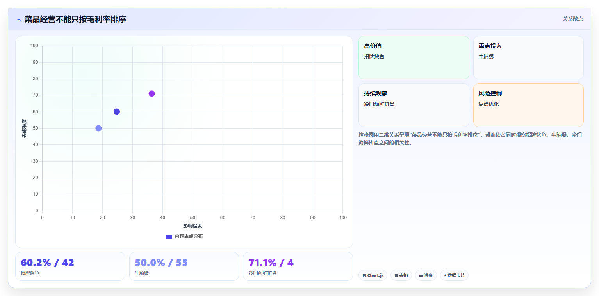Image resolution: width=599 pixels, height=296 pixels.
Task: Click the 关系散点 label in header
Action: 572,19
